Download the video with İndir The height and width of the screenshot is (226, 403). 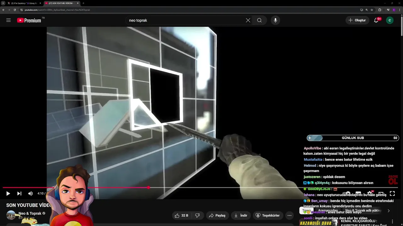241,215
